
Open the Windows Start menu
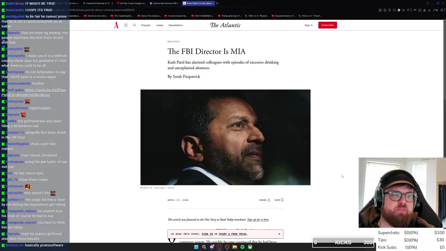point(196,247)
